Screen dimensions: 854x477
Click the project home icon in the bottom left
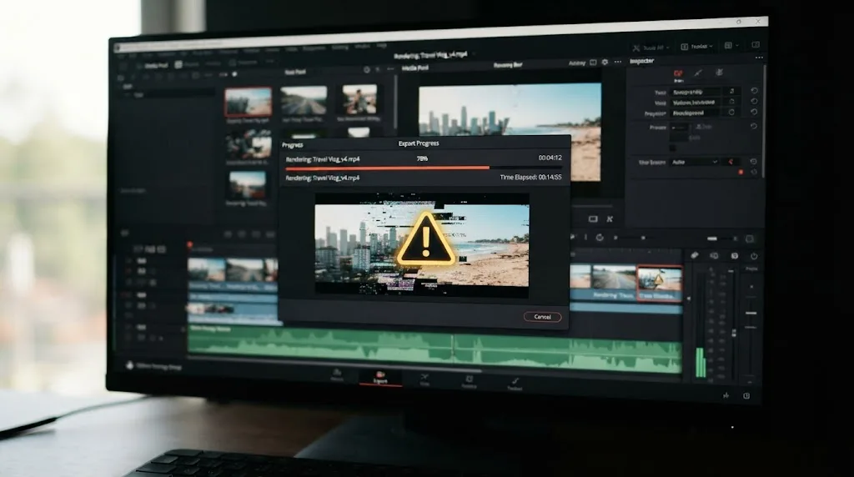129,365
